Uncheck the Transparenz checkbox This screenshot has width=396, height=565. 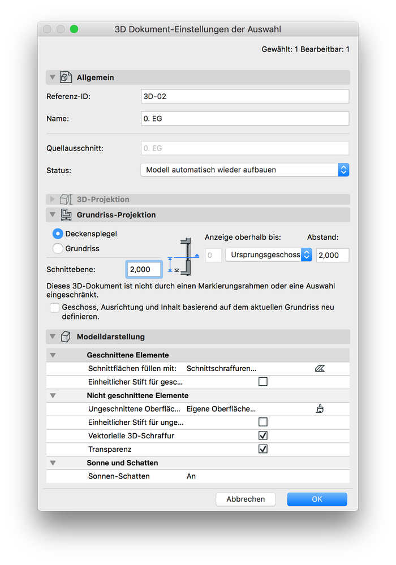pyautogui.click(x=262, y=449)
